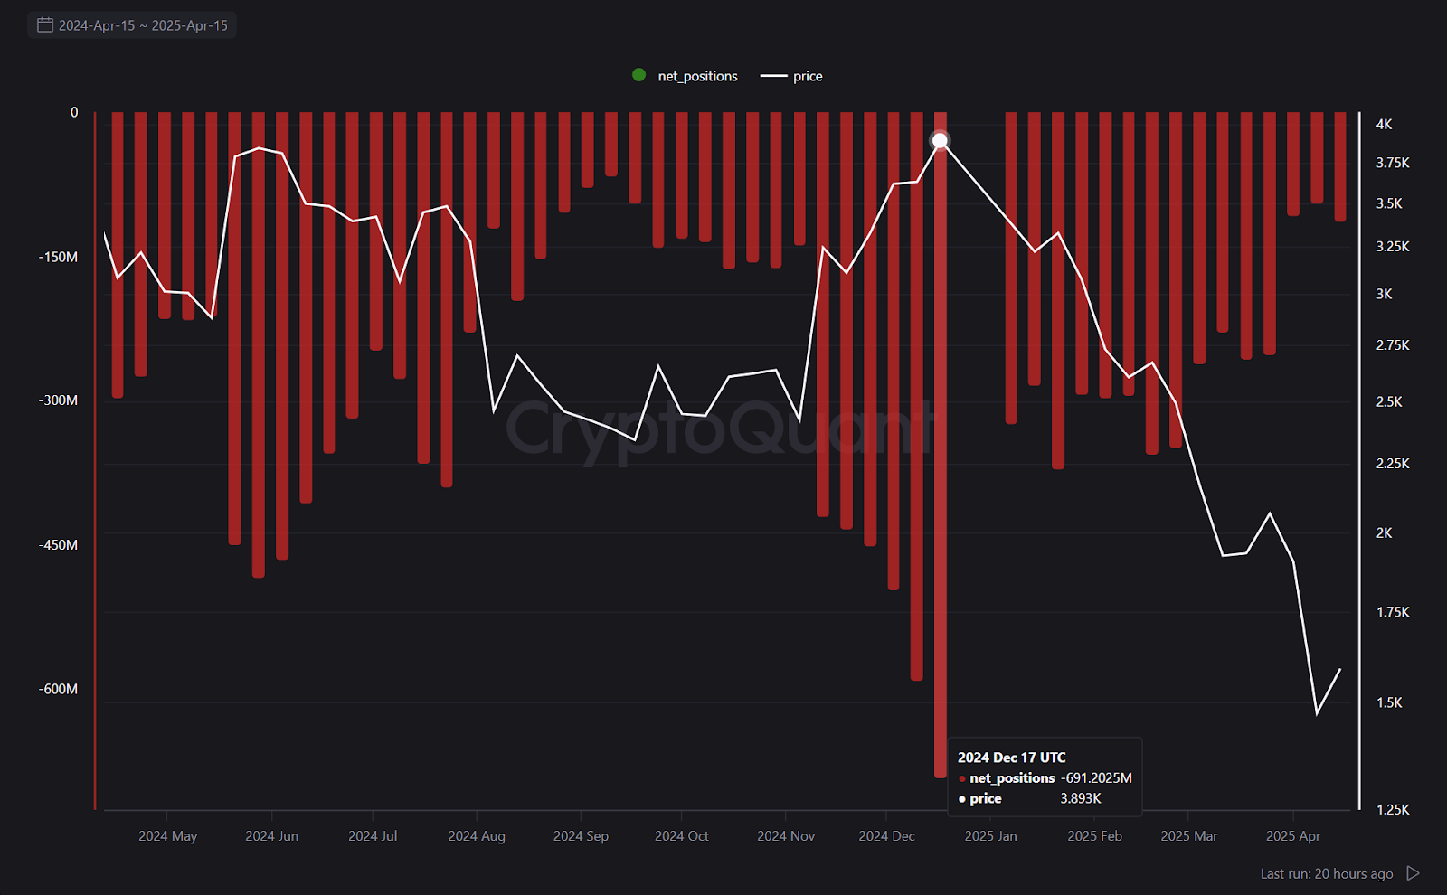This screenshot has height=895, width=1447.
Task: Click the 2024 Oct axis label
Action: click(681, 835)
